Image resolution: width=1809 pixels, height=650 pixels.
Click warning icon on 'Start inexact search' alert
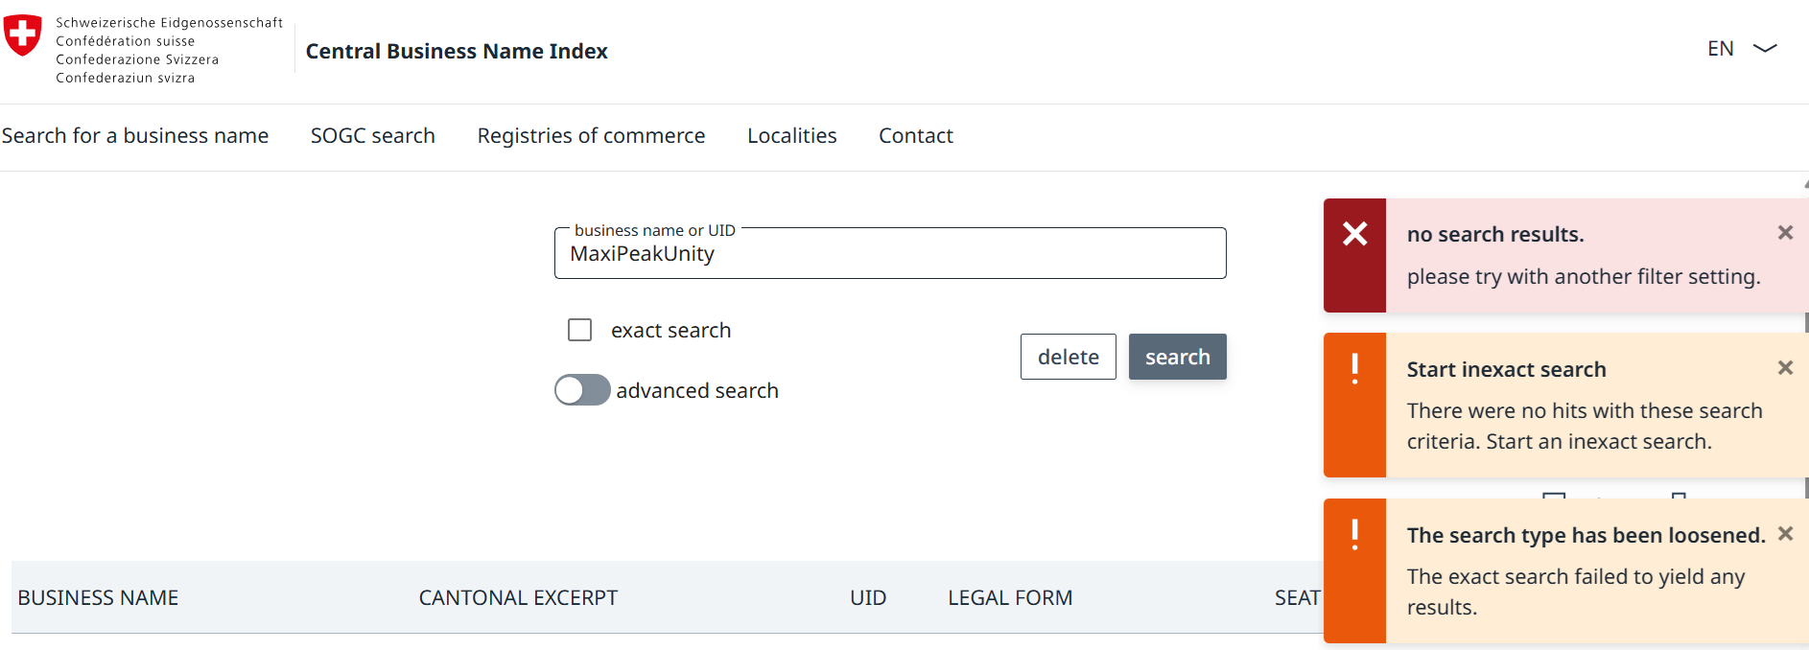tap(1354, 369)
